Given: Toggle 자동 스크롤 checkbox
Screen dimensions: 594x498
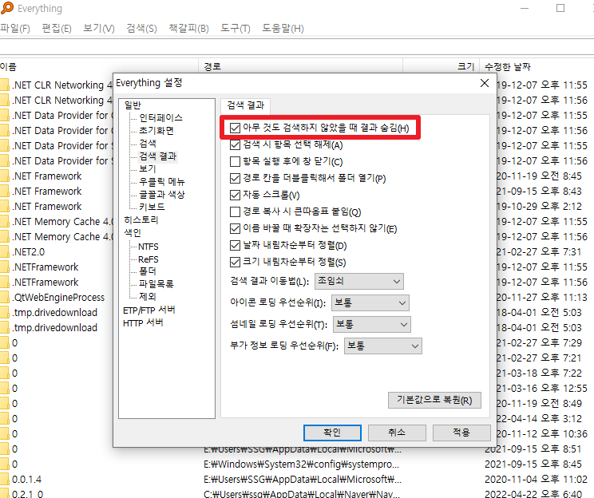Looking at the screenshot, I should 235,195.
